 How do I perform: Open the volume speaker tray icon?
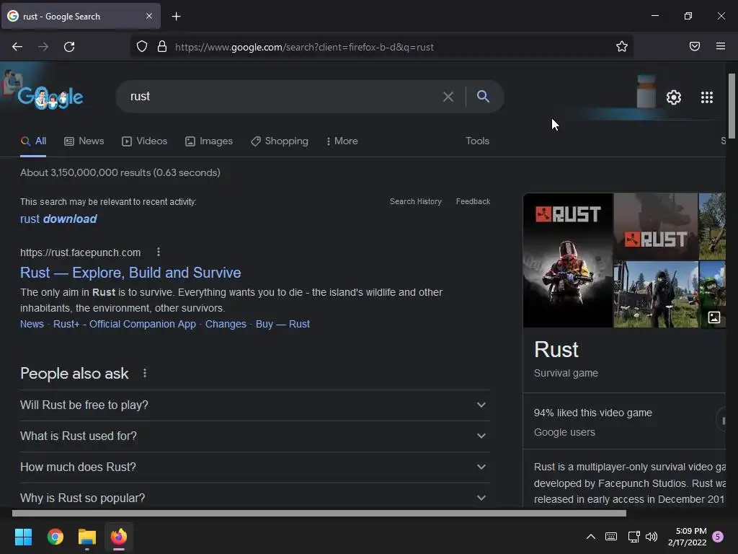pos(652,537)
